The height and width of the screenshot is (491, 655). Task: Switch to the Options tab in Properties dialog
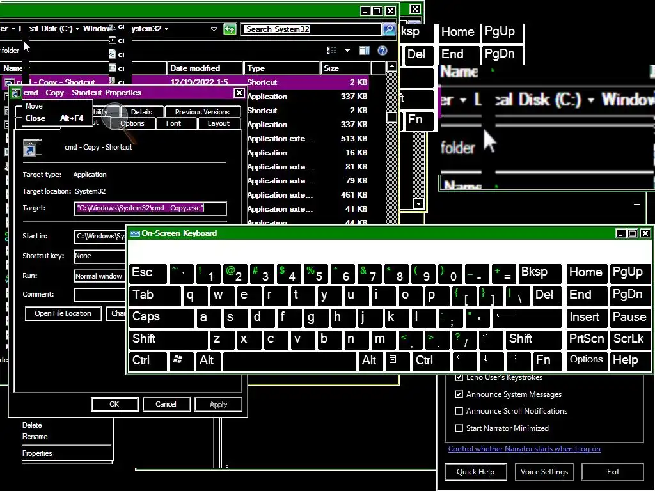132,123
